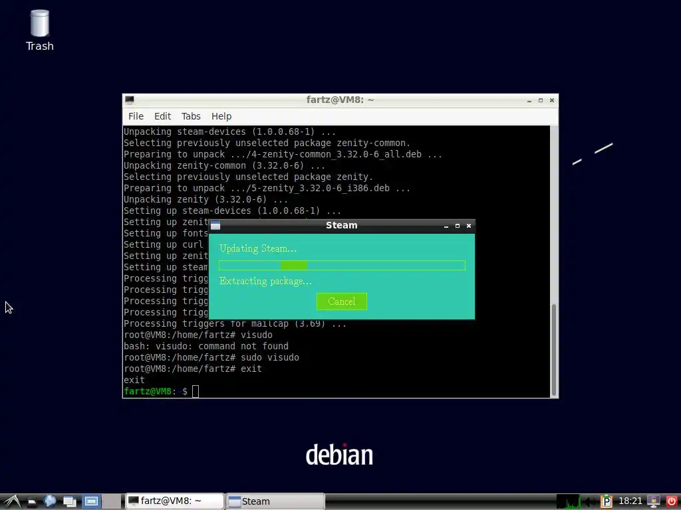Open the clipboard manager P tray icon
This screenshot has width=681, height=510.
tap(606, 502)
